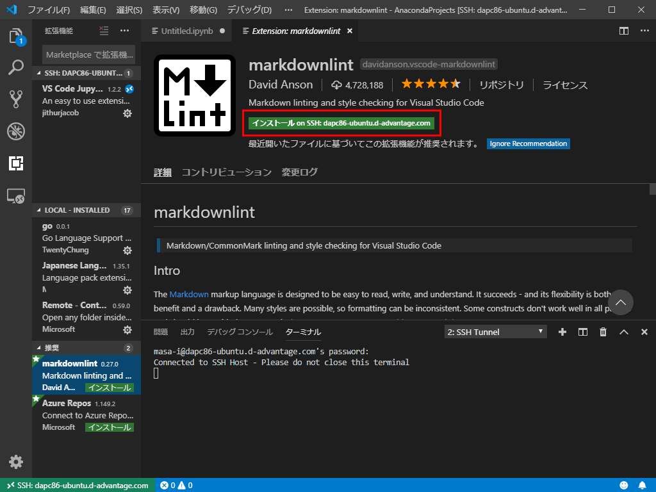Select VS Code Jupyter extension in list

(x=86, y=101)
